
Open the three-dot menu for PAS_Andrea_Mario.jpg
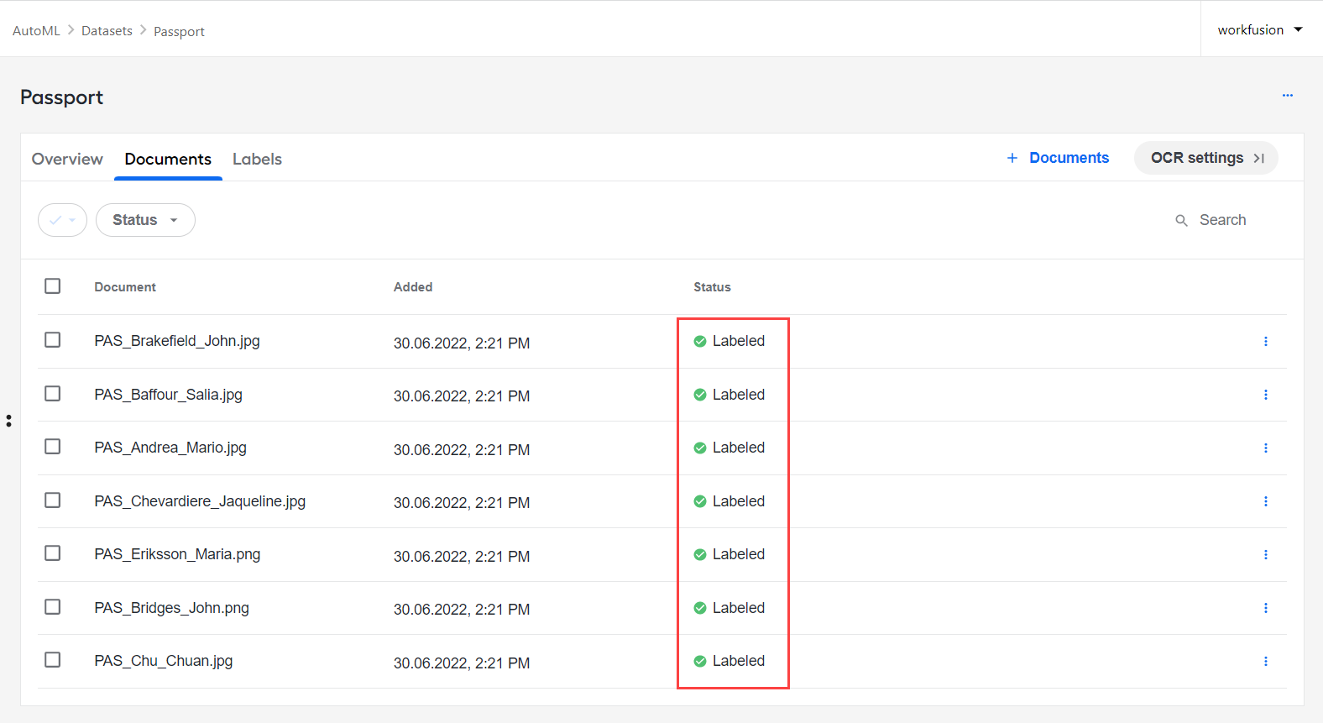(x=1266, y=448)
